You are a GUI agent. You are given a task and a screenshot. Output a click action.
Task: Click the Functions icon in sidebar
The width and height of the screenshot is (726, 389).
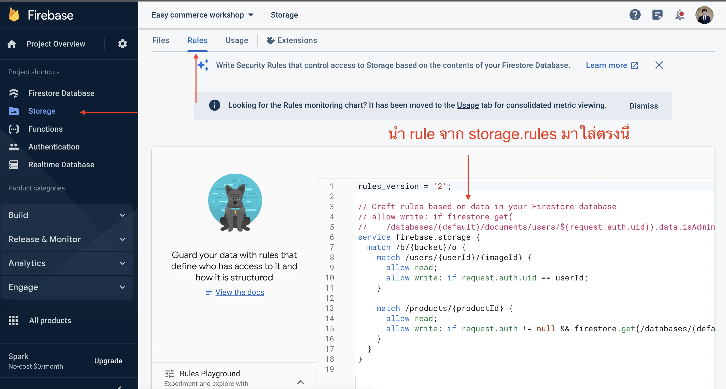tap(13, 129)
